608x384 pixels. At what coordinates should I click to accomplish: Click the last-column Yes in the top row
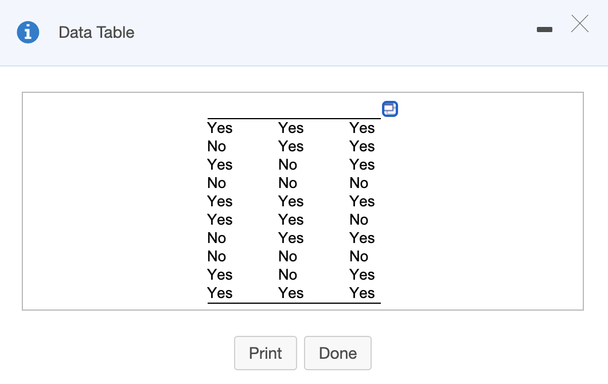[x=363, y=128]
